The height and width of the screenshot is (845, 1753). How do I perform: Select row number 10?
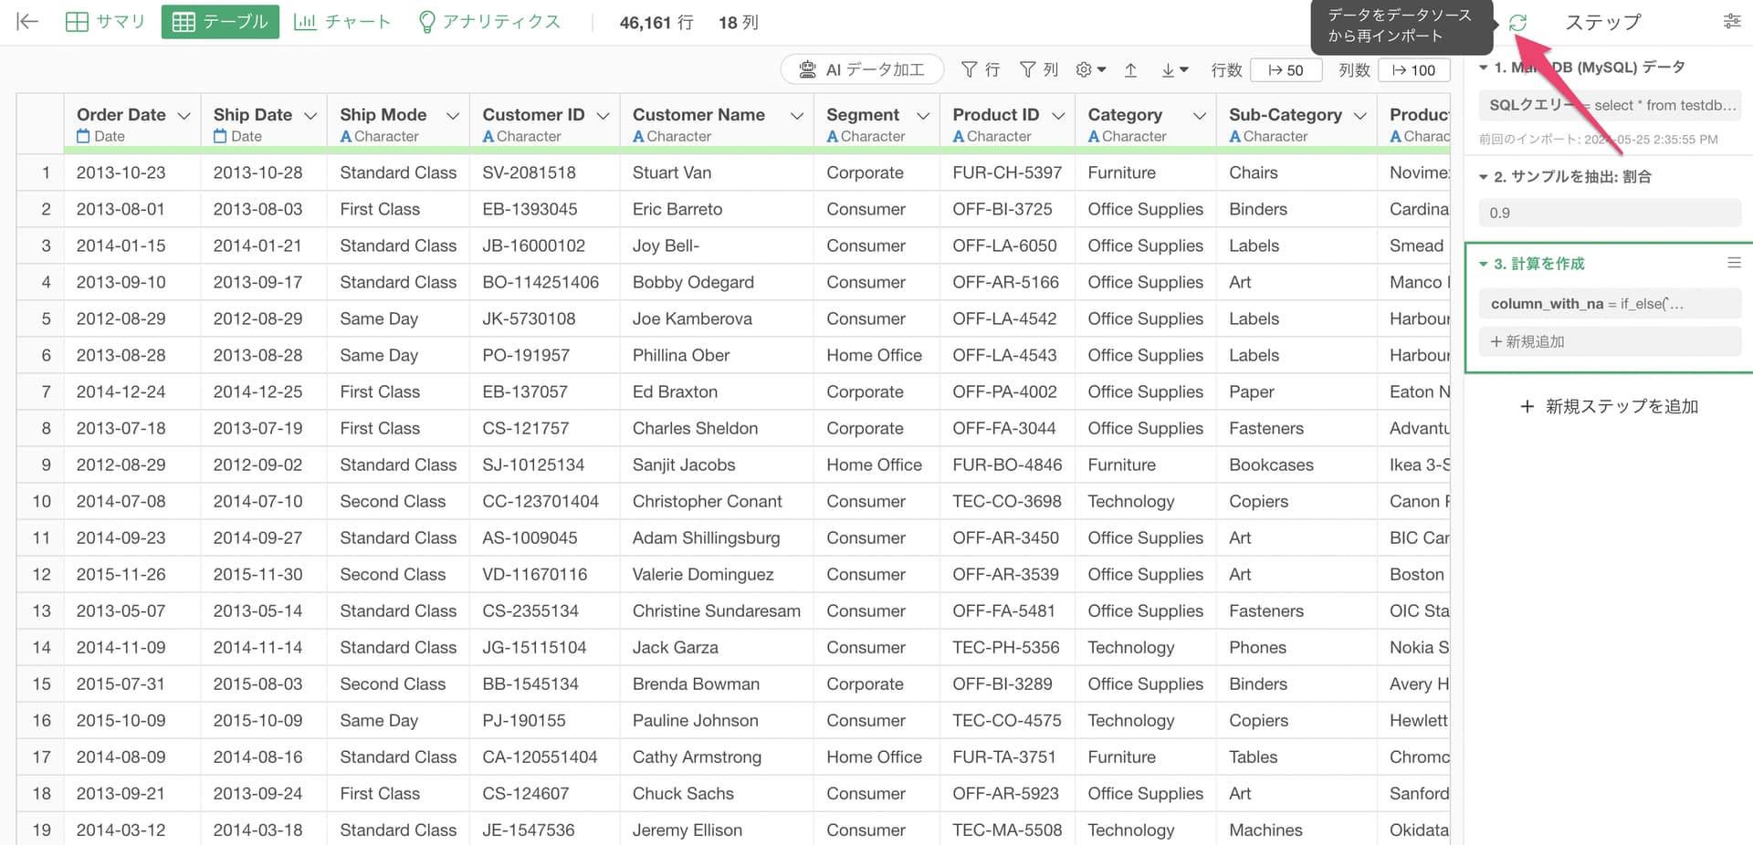click(41, 501)
